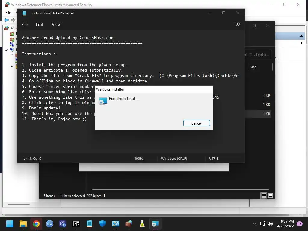Open File Explorer from the taskbar

click(23, 224)
